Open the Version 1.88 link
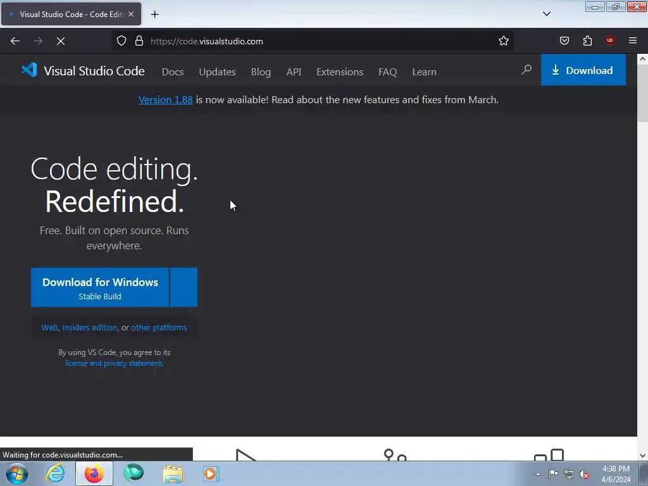The width and height of the screenshot is (648, 486). (x=165, y=99)
